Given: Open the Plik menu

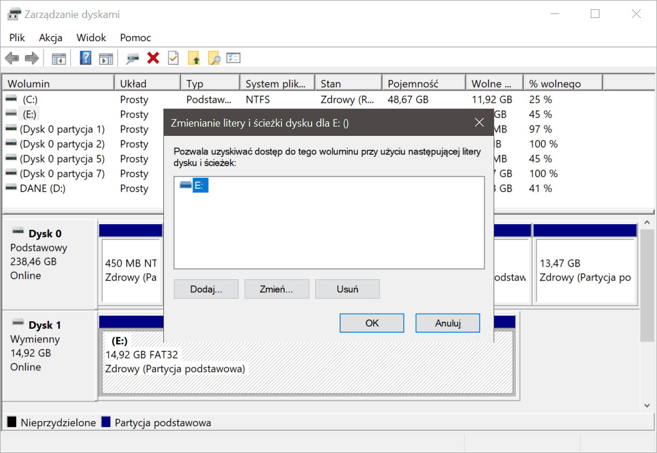Looking at the screenshot, I should coord(17,38).
